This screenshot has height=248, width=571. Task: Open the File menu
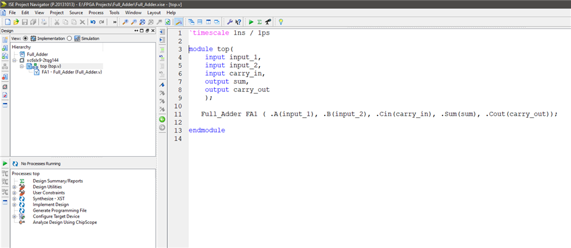tap(12, 12)
